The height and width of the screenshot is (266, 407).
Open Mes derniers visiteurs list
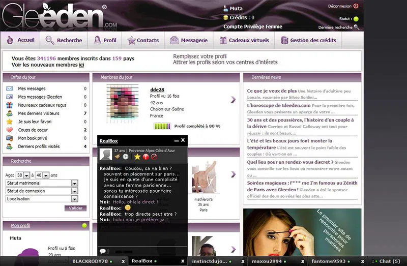39,113
